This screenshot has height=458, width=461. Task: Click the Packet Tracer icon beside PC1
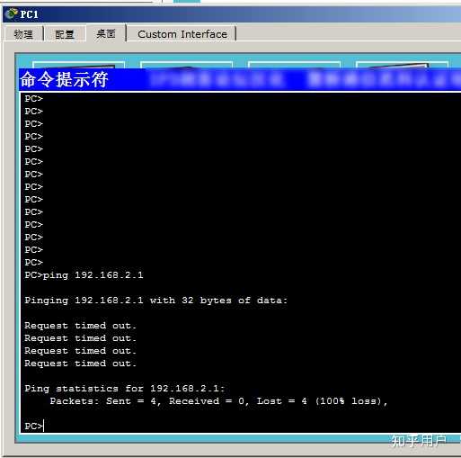12,13
